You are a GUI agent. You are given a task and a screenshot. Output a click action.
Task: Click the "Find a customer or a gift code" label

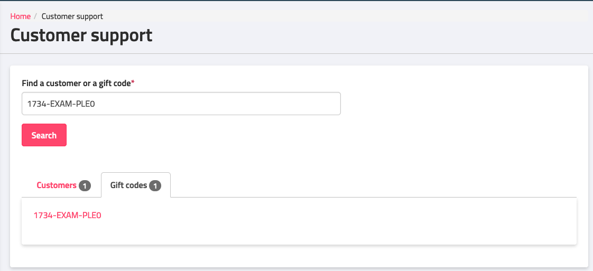76,83
